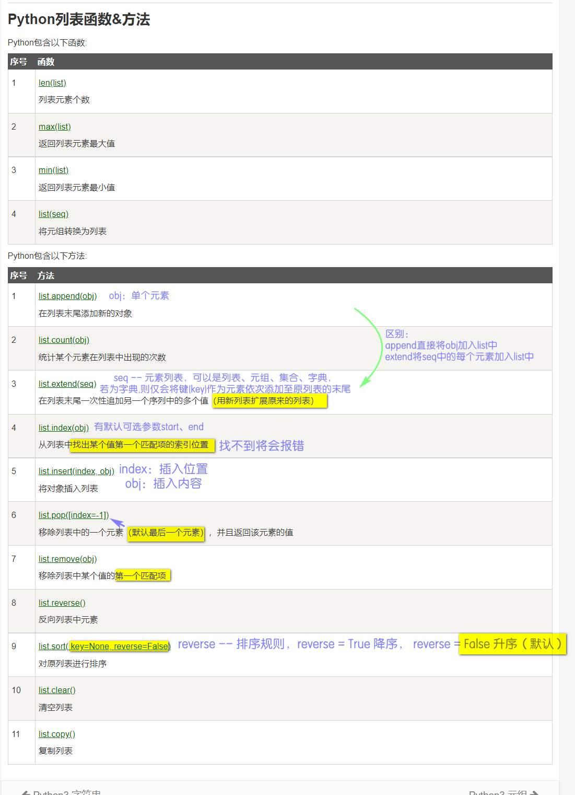
Task: Open the list.insert(index, obj) method link
Action: coord(76,471)
